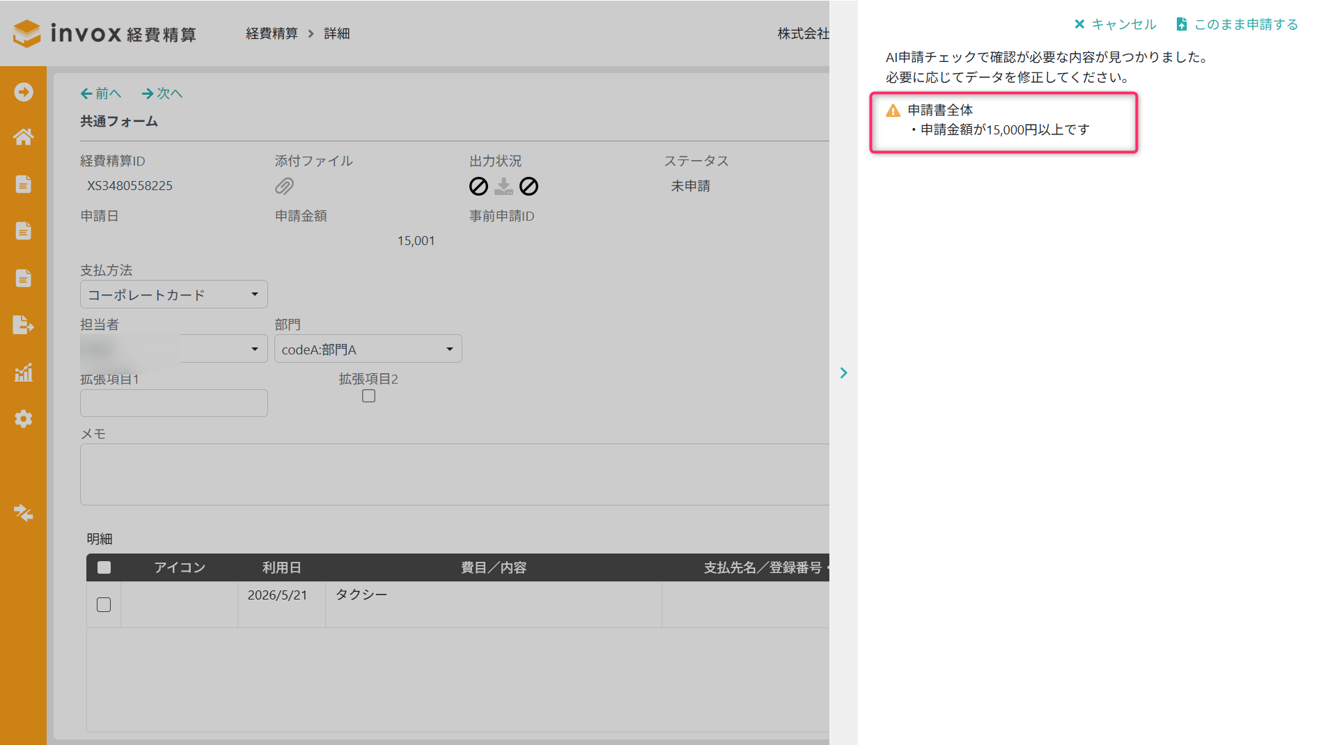The height and width of the screenshot is (745, 1337).
Task: Click 経費精算 in the breadcrumb
Action: [x=272, y=33]
